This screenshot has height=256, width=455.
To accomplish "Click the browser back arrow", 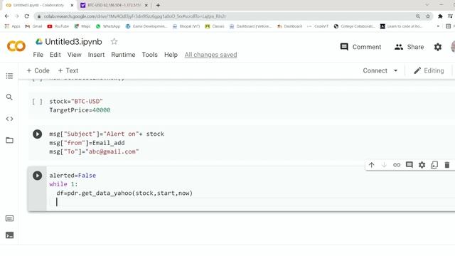I will coord(7,16).
